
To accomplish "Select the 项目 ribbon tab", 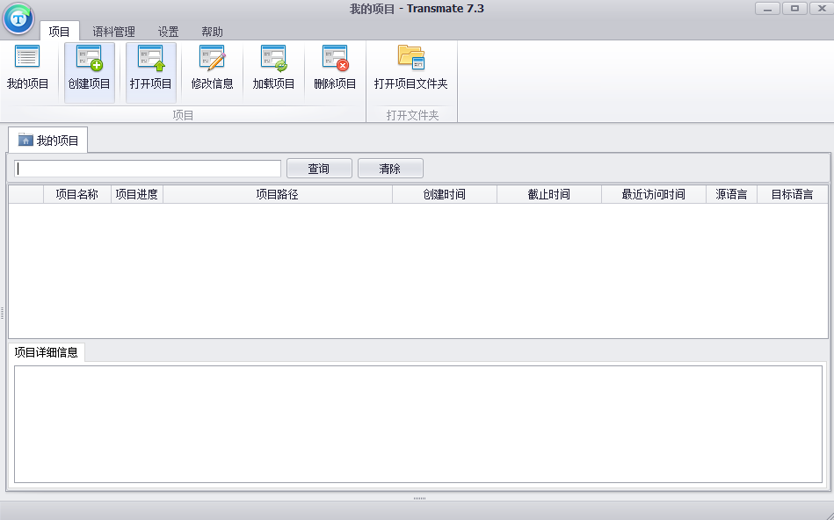I will click(60, 32).
